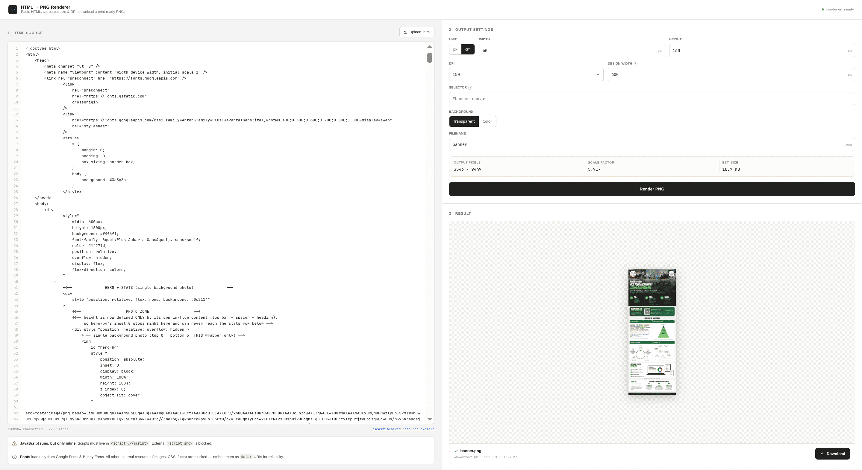This screenshot has width=862, height=470.
Task: Download the rendered banner.png
Action: click(x=832, y=454)
